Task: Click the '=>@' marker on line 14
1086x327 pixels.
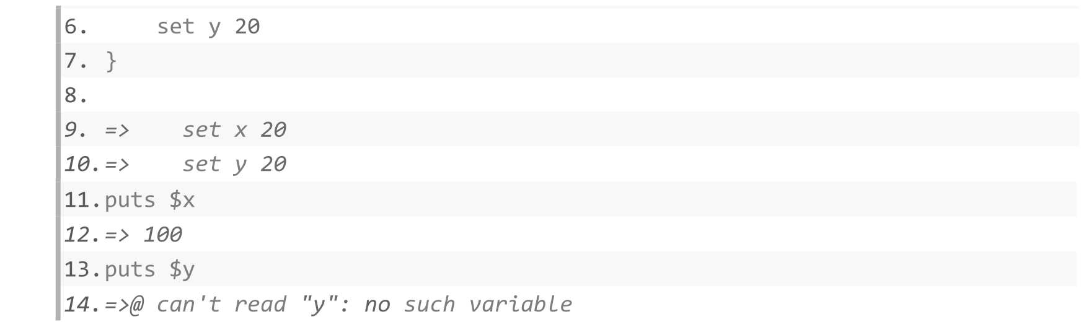Action: pos(124,304)
